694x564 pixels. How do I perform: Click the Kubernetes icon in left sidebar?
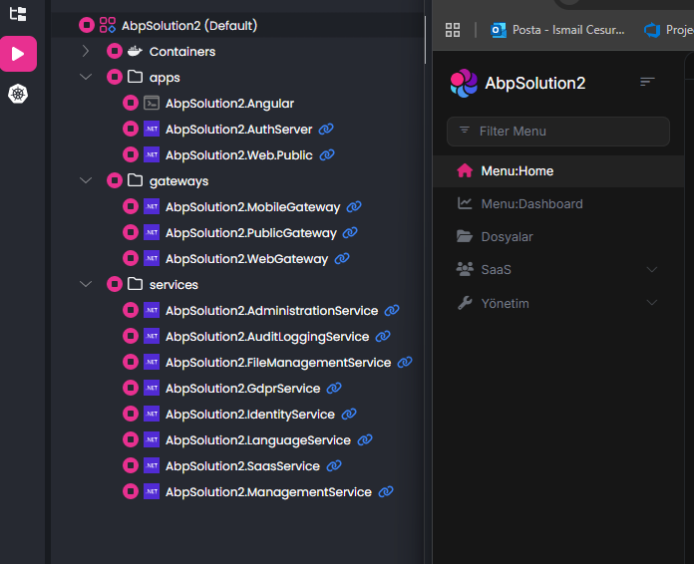(18, 94)
